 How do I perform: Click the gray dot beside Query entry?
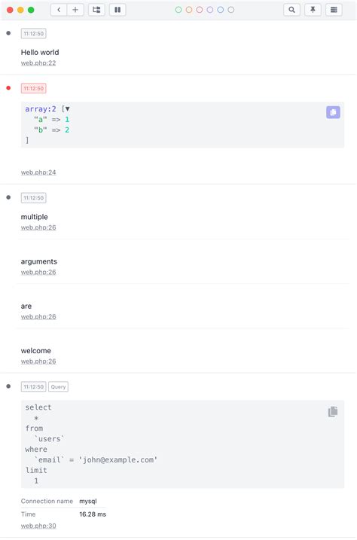point(8,386)
